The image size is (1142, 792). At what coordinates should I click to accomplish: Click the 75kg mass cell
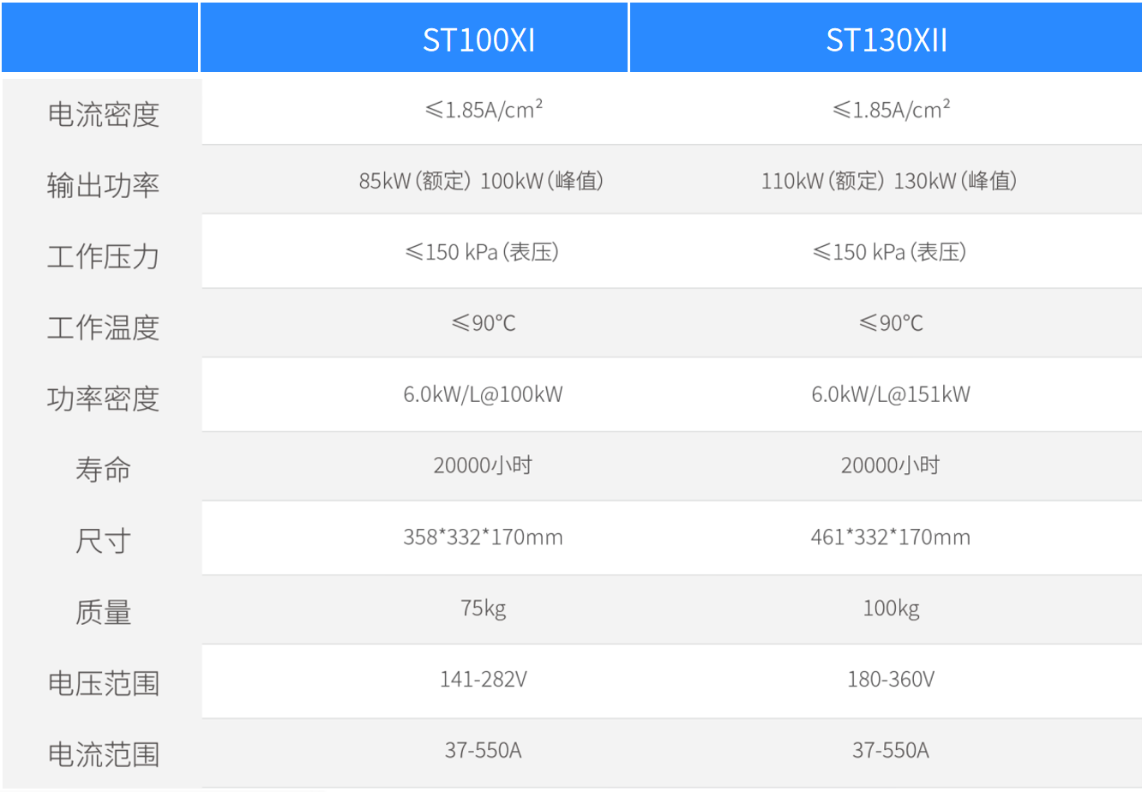click(484, 609)
